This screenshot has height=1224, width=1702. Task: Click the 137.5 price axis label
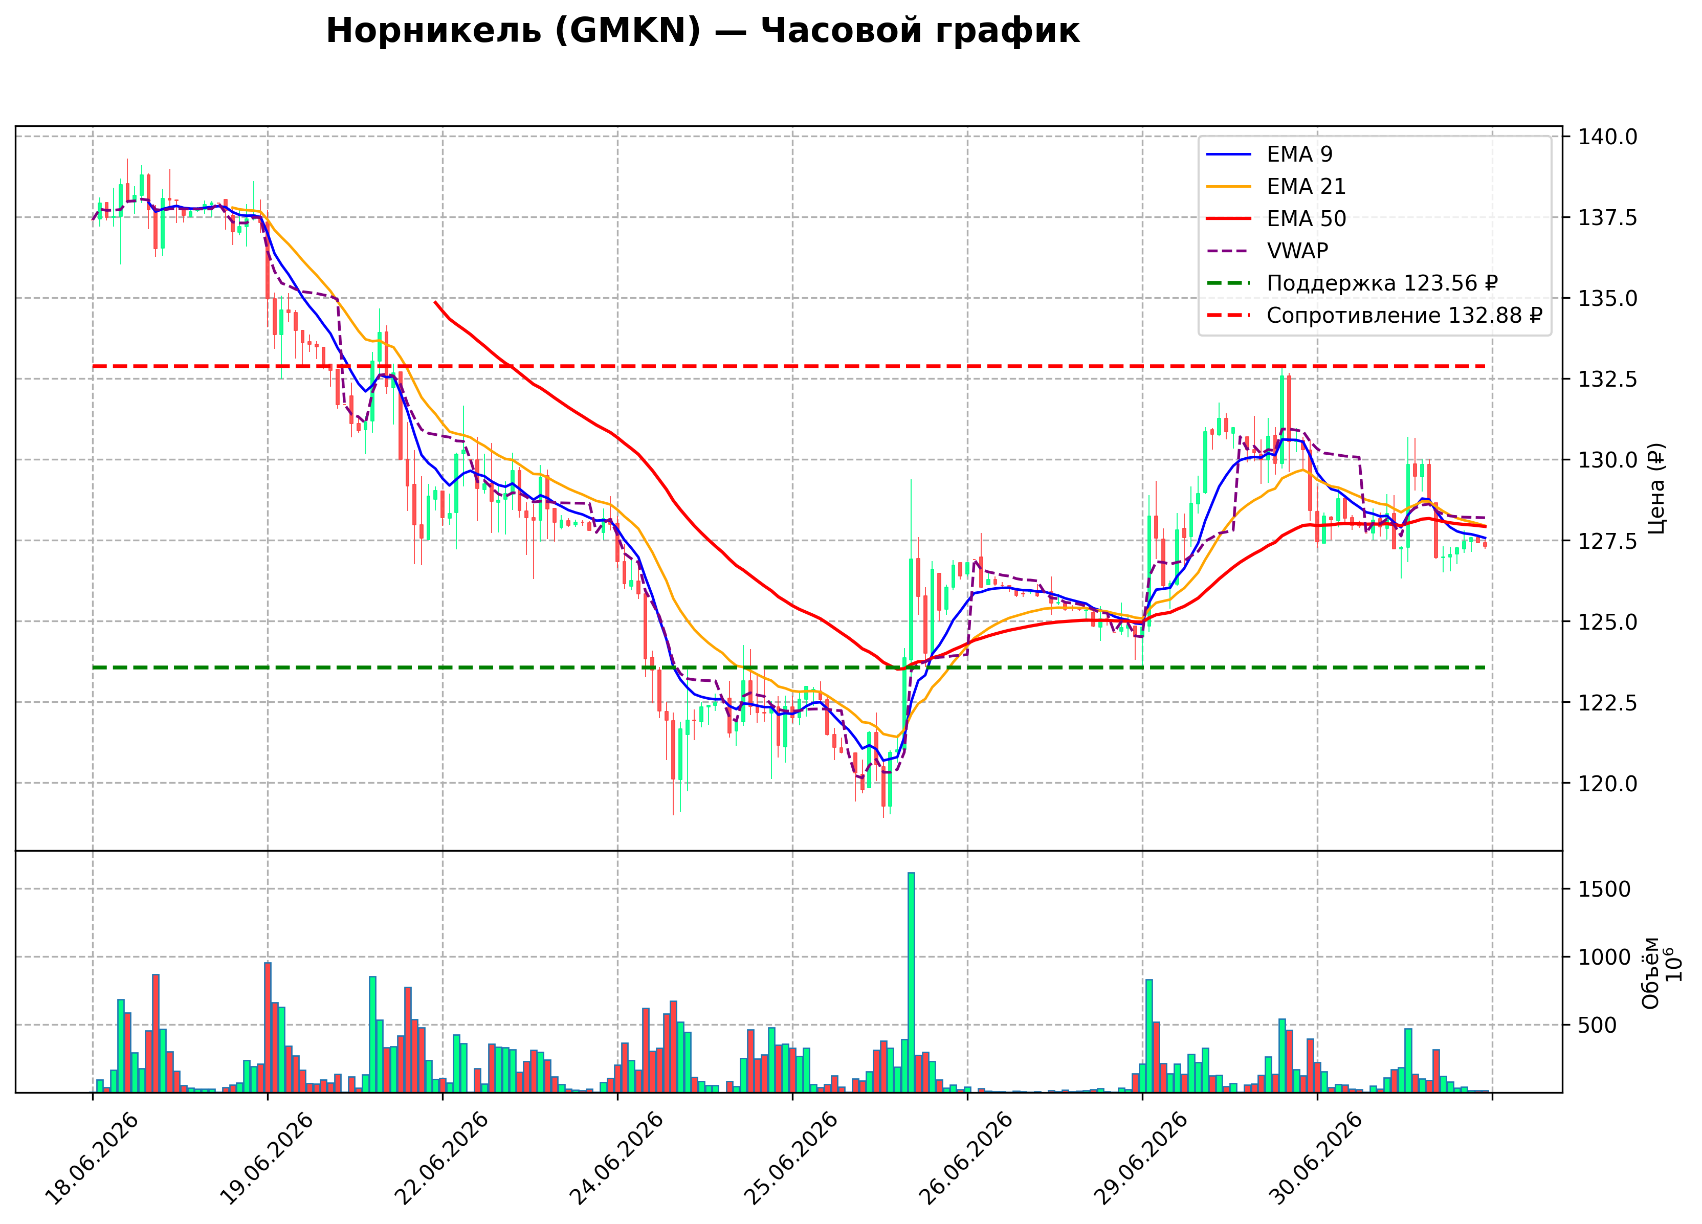click(x=1607, y=217)
